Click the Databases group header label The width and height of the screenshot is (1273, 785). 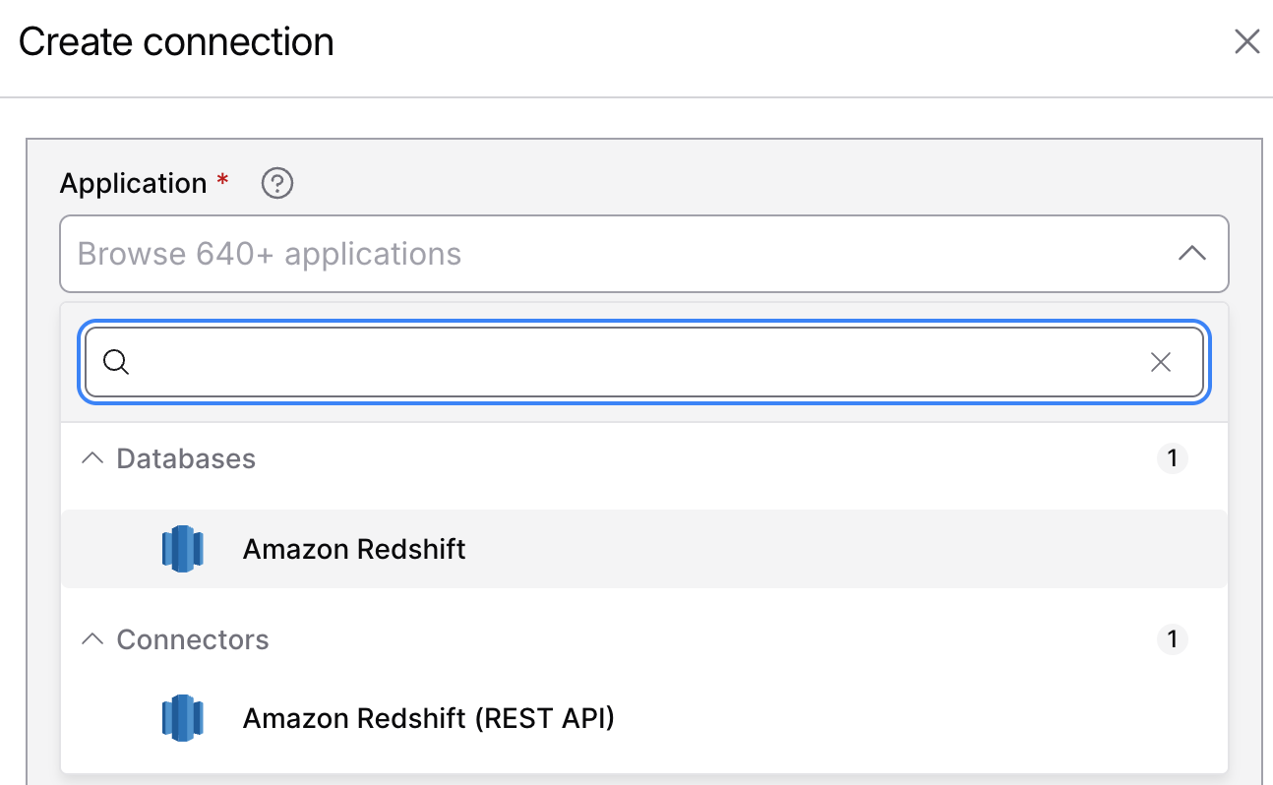[x=186, y=458]
